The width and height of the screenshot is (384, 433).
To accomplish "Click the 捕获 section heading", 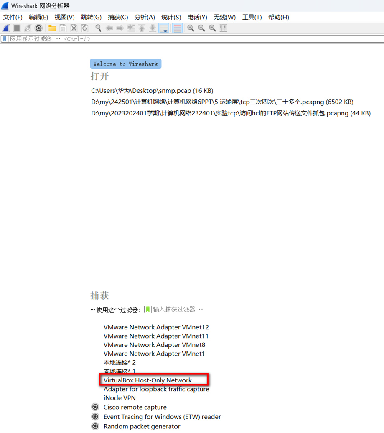I will [x=100, y=295].
